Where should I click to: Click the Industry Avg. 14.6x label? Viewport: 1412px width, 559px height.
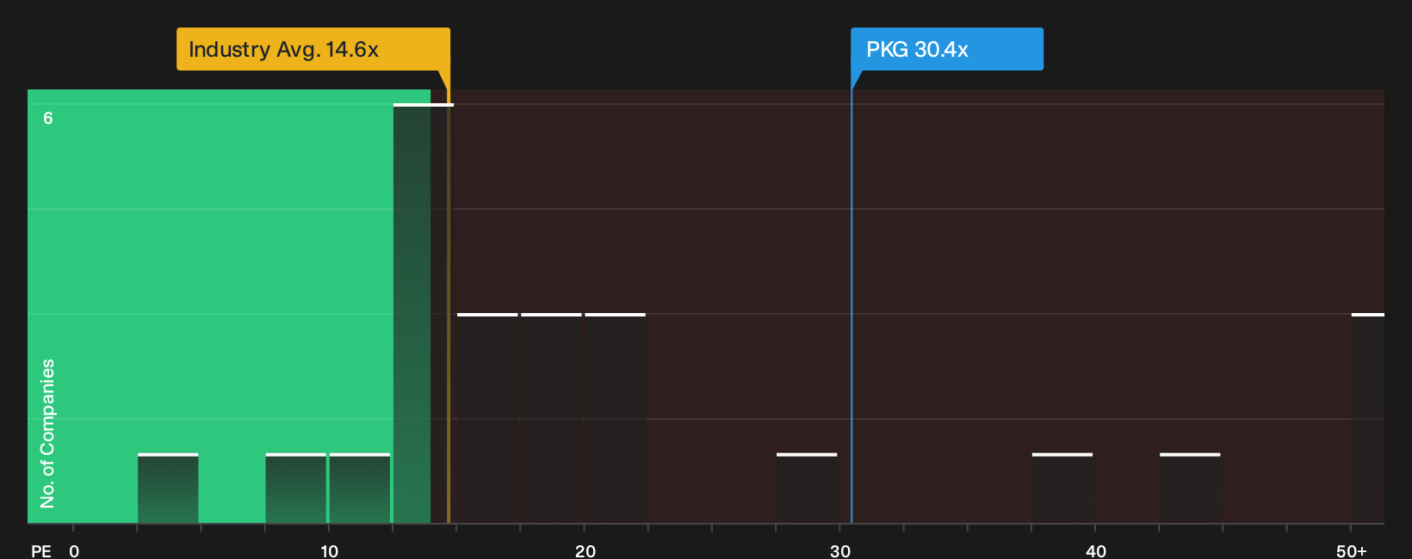[313, 49]
